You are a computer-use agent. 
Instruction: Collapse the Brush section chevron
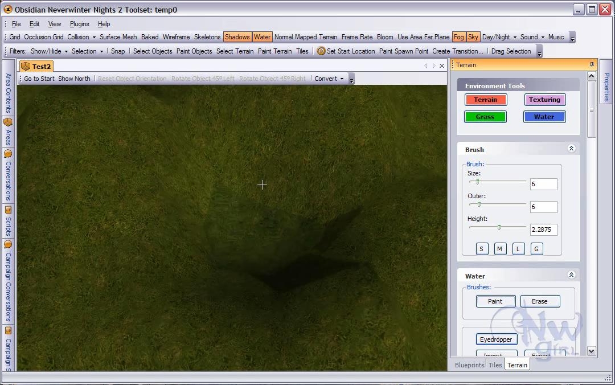click(x=571, y=149)
